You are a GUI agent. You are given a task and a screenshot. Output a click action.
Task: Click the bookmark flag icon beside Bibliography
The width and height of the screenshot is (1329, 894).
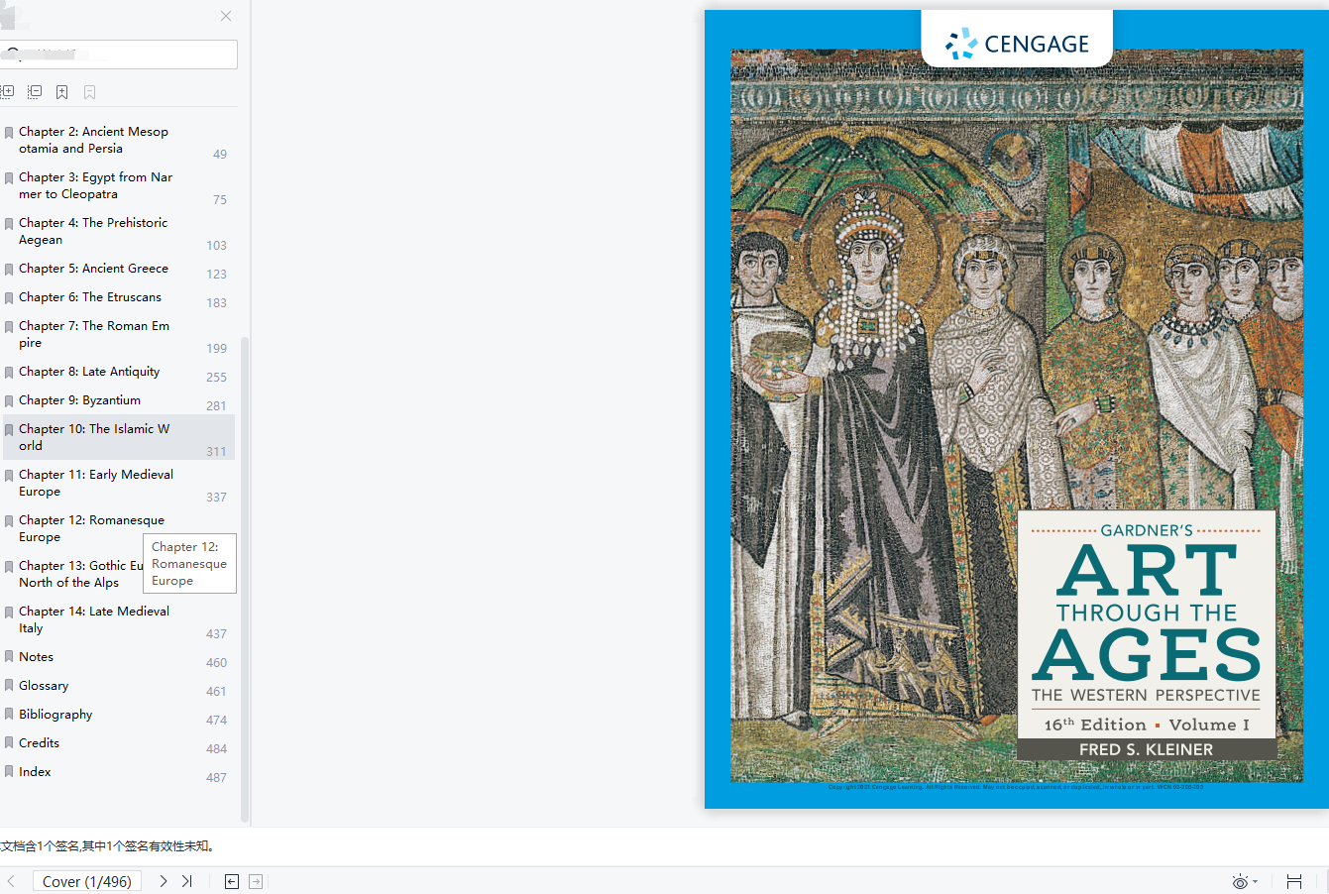tap(9, 715)
